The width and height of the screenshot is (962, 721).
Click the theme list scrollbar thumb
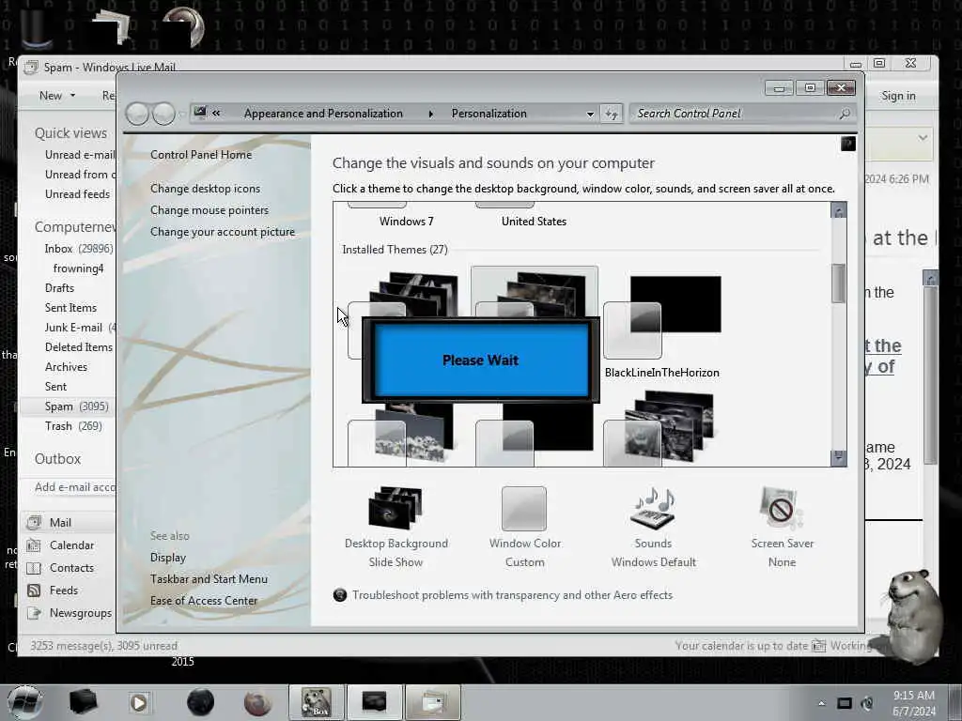coord(838,283)
